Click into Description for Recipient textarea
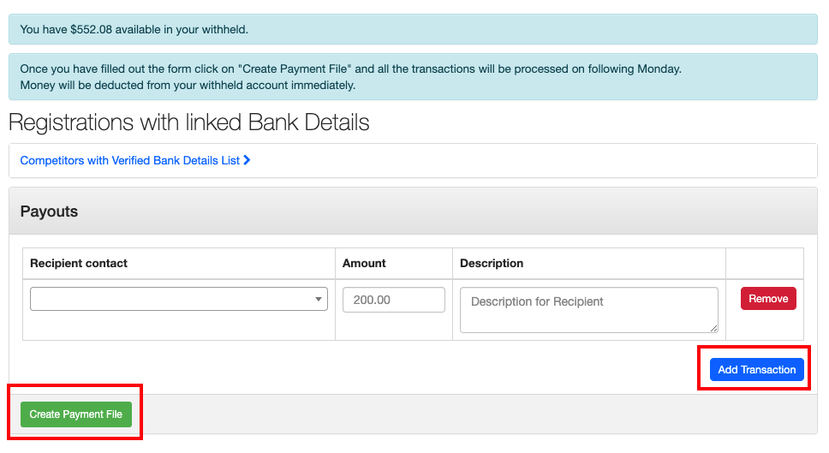 (x=587, y=309)
